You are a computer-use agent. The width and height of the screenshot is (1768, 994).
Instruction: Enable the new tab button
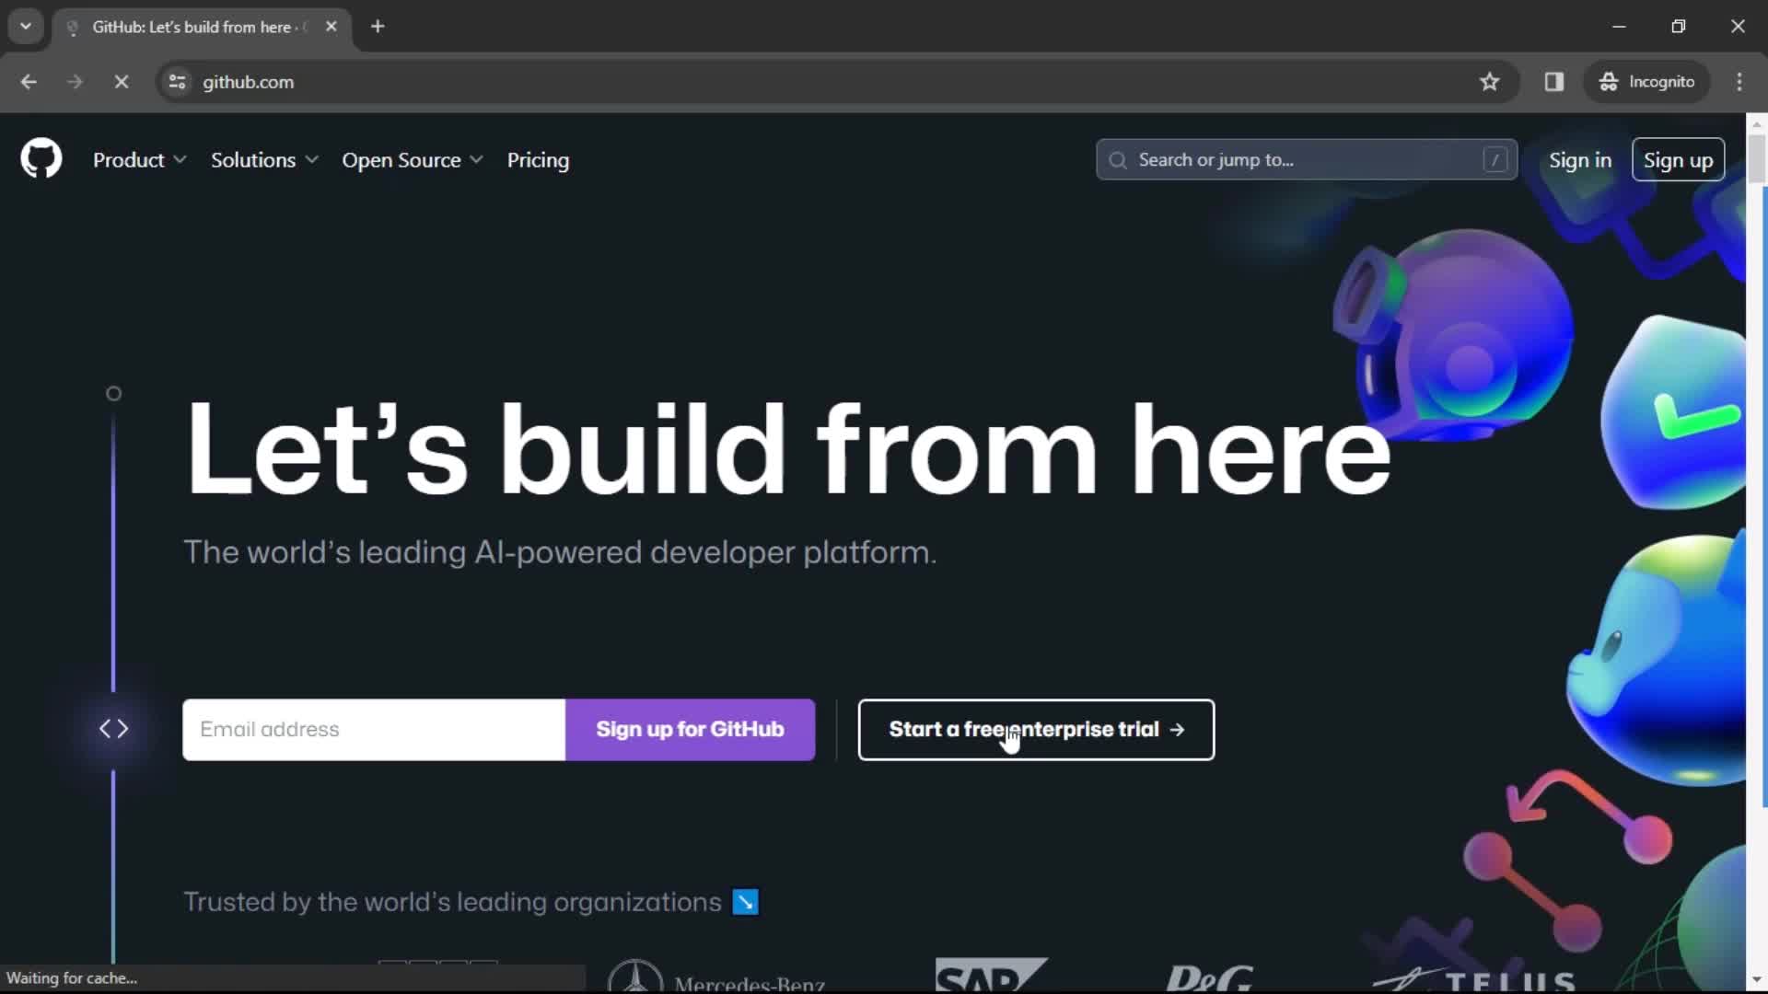378,27
